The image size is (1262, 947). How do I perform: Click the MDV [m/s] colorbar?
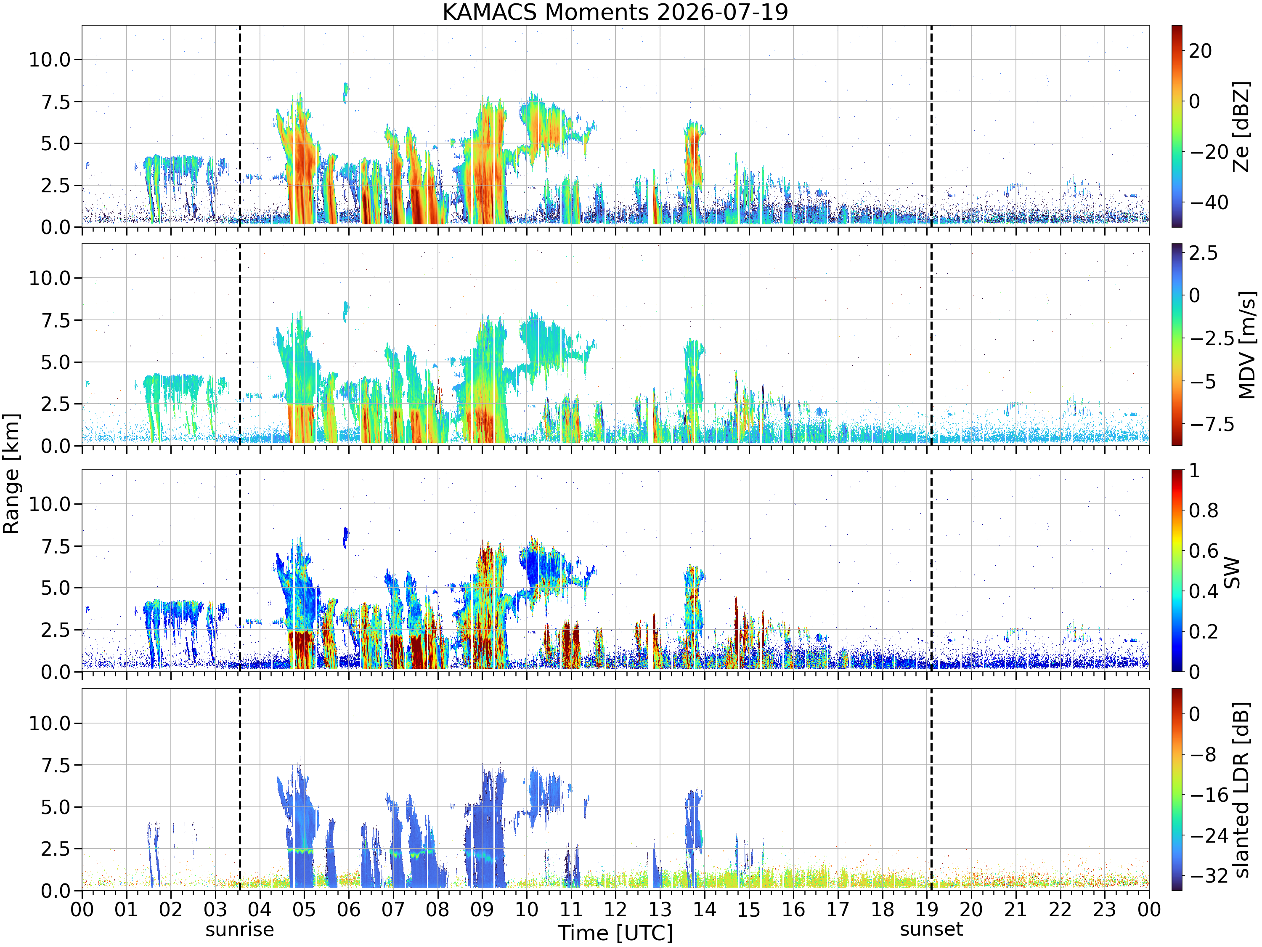pos(1177,345)
